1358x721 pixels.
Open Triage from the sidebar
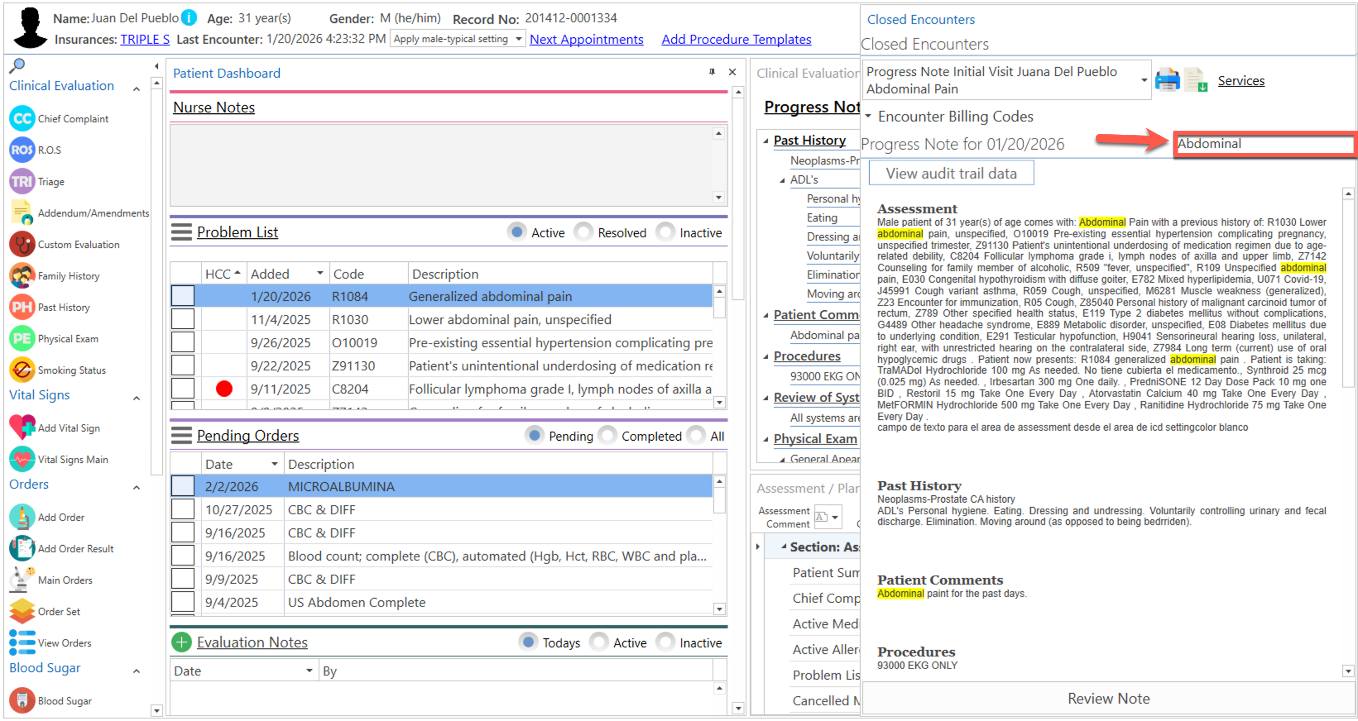click(22, 182)
